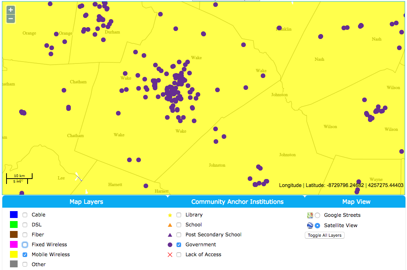Click the red Lack of Access X icon
This screenshot has height=270, width=407.
tap(170, 255)
